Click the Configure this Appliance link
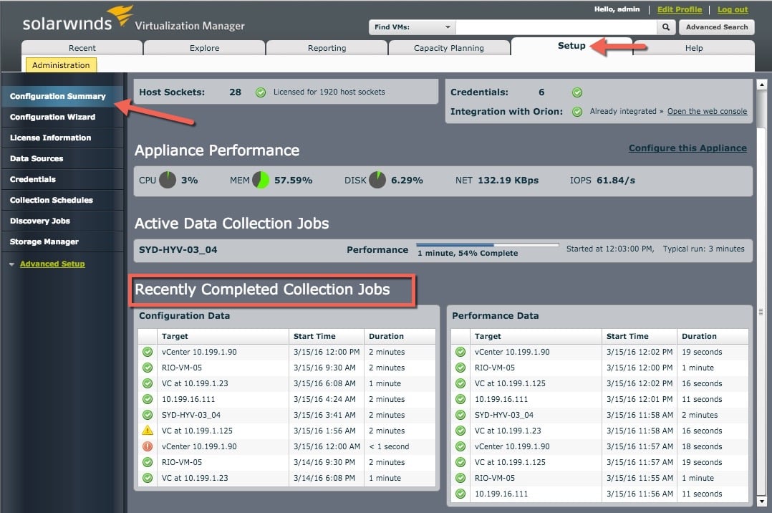 [687, 148]
